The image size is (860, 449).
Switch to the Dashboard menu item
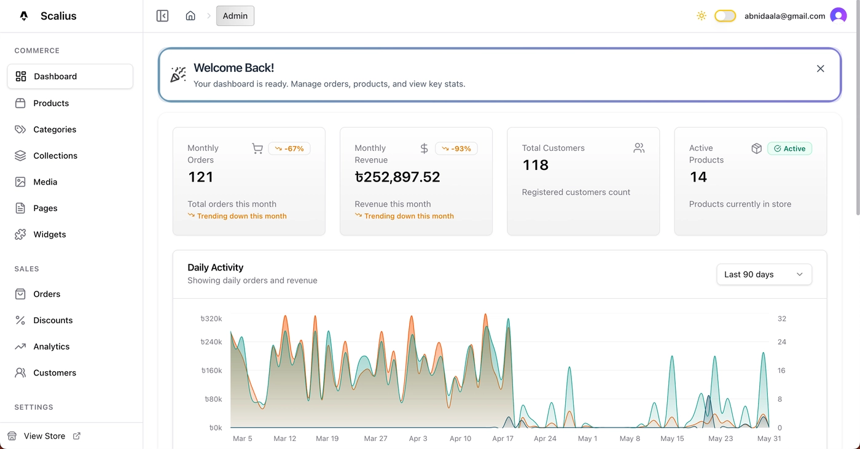tap(55, 76)
